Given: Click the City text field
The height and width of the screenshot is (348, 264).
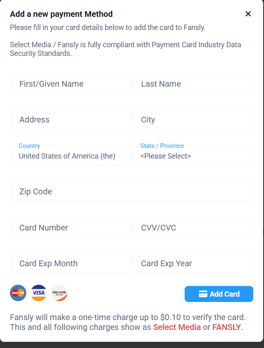Looking at the screenshot, I should point(192,120).
